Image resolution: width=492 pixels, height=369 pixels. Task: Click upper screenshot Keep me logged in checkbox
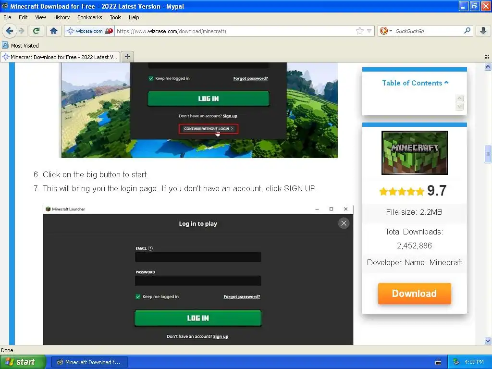point(151,78)
